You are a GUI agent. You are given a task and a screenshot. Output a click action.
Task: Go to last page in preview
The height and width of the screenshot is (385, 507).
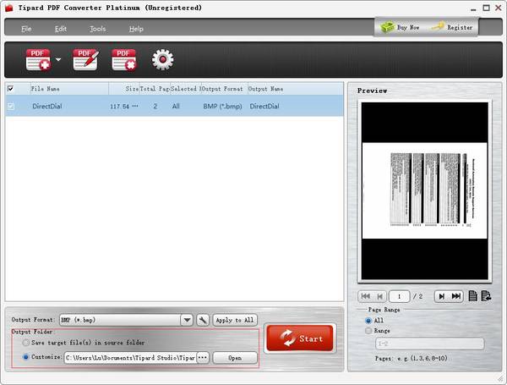pos(456,296)
